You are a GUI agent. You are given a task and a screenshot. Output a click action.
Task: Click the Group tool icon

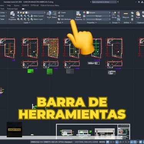point(114,14)
